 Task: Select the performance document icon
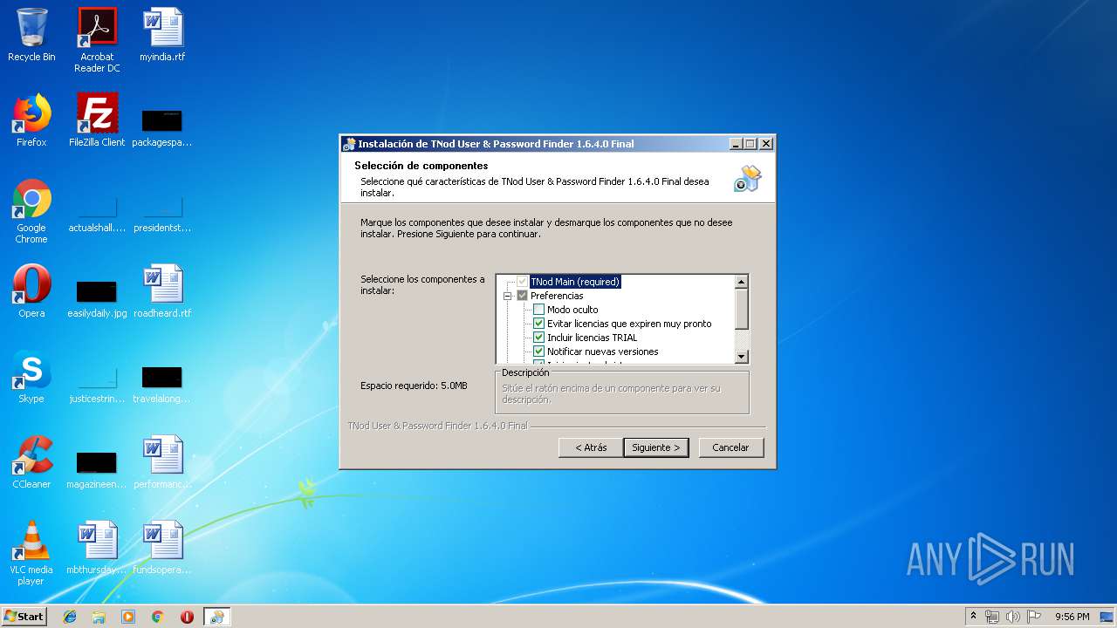pos(162,462)
